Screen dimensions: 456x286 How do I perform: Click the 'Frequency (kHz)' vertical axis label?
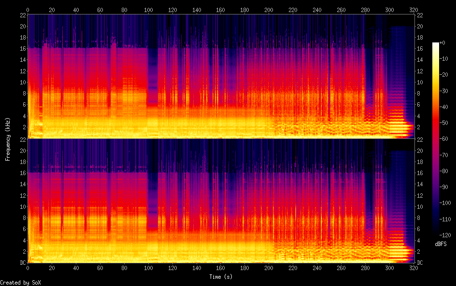click(8, 139)
